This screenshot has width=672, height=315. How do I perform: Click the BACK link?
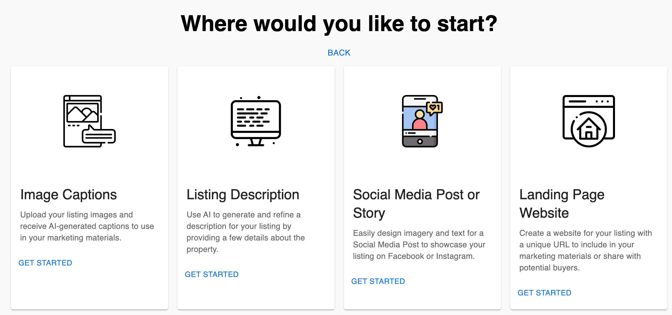click(339, 52)
